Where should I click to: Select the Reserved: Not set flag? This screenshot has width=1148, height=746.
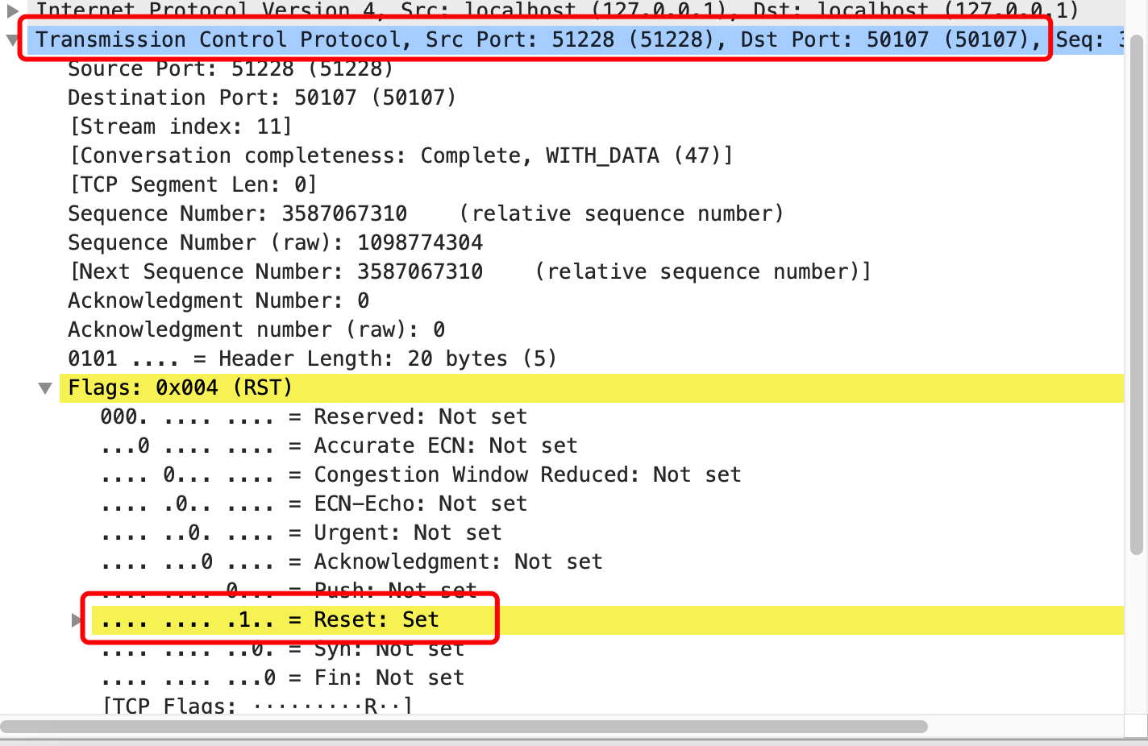(313, 417)
